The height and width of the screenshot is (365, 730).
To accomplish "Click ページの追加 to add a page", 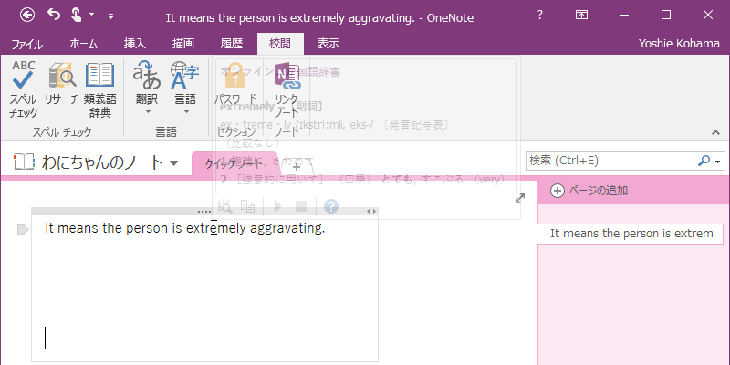I will 589,191.
